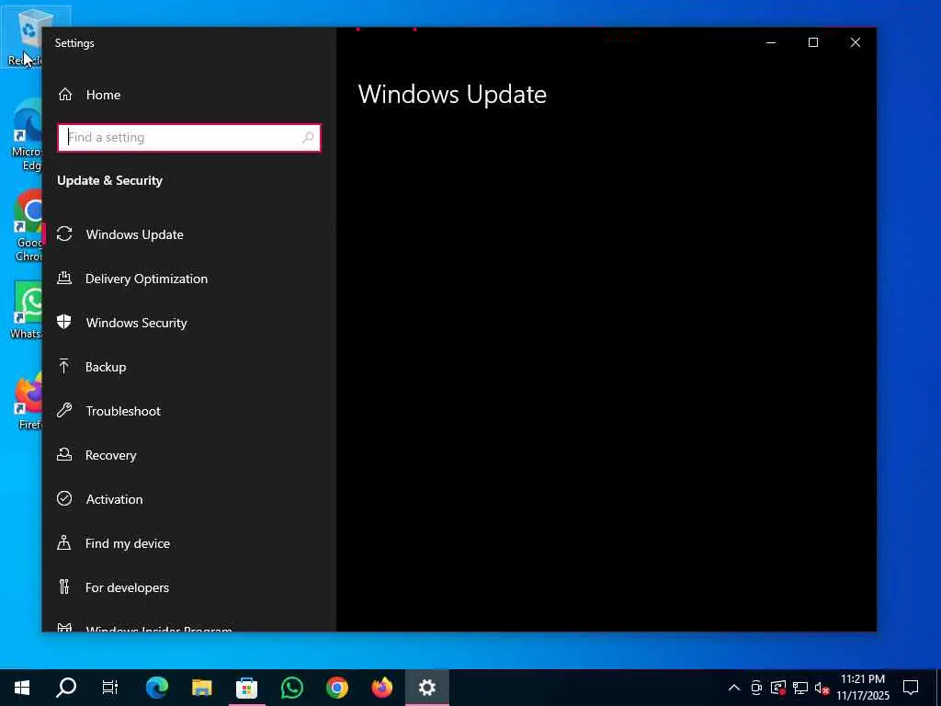This screenshot has height=706, width=941.
Task: Launch Google Chrome from taskbar
Action: coord(336,688)
